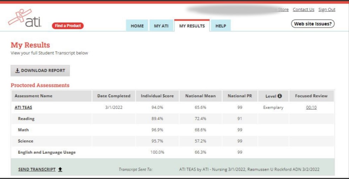Viewport: 349px width, 179px height.
Task: Click the Science score 95.7%
Action: point(157,141)
